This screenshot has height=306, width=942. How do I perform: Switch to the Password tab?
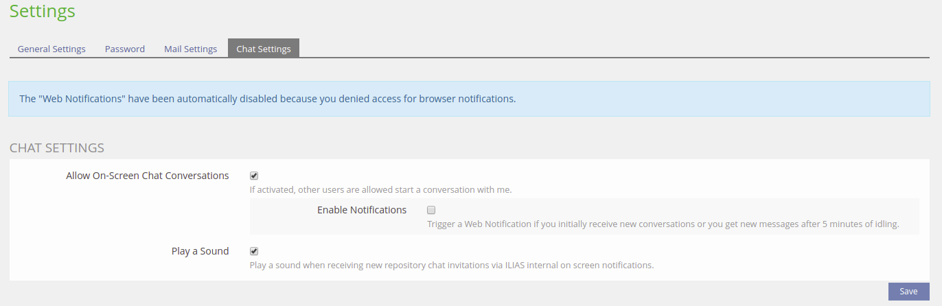point(125,49)
